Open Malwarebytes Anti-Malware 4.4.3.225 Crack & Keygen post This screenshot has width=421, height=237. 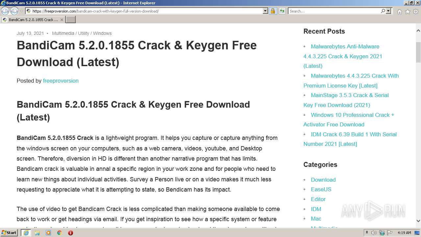pos(343,56)
